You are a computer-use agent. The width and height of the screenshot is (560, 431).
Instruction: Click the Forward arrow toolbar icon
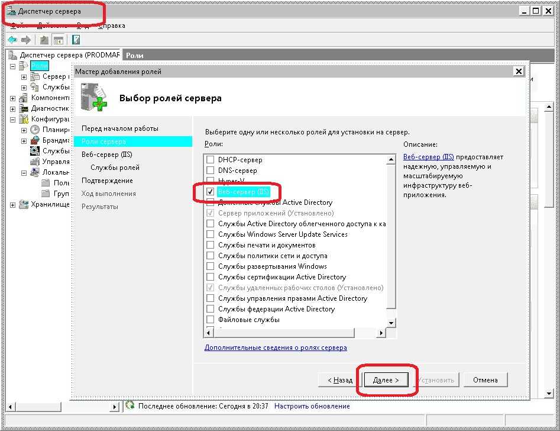[x=26, y=40]
